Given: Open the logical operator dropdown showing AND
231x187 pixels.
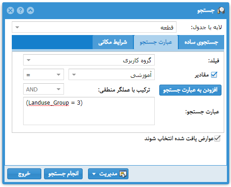Looking at the screenshot, I should point(44,89).
